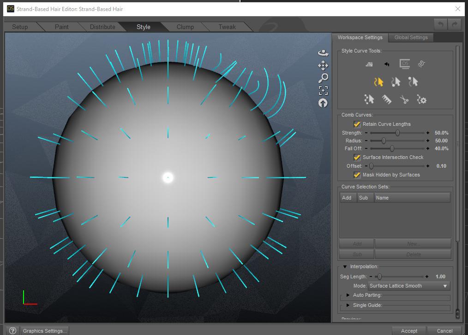
Task: Click the redo arrow in top right
Action: pyautogui.click(x=455, y=24)
